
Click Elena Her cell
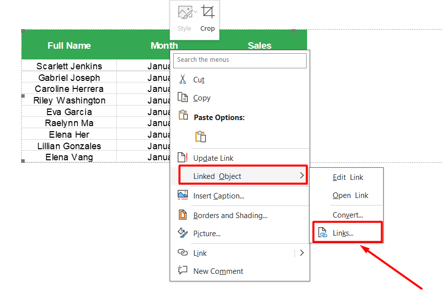point(69,135)
